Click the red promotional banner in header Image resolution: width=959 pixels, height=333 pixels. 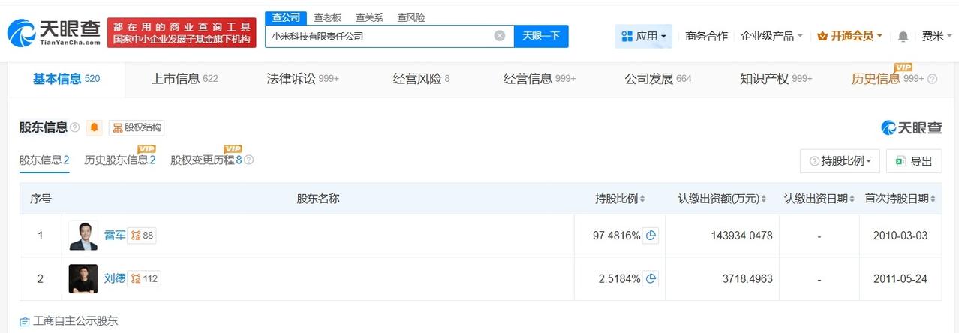point(182,33)
